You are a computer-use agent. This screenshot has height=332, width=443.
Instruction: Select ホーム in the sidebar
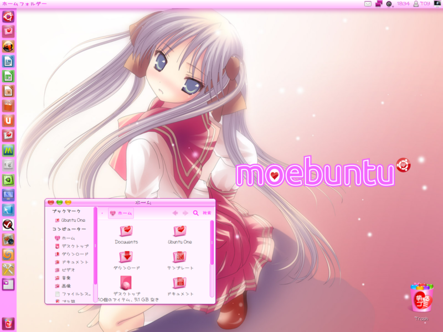coord(68,238)
